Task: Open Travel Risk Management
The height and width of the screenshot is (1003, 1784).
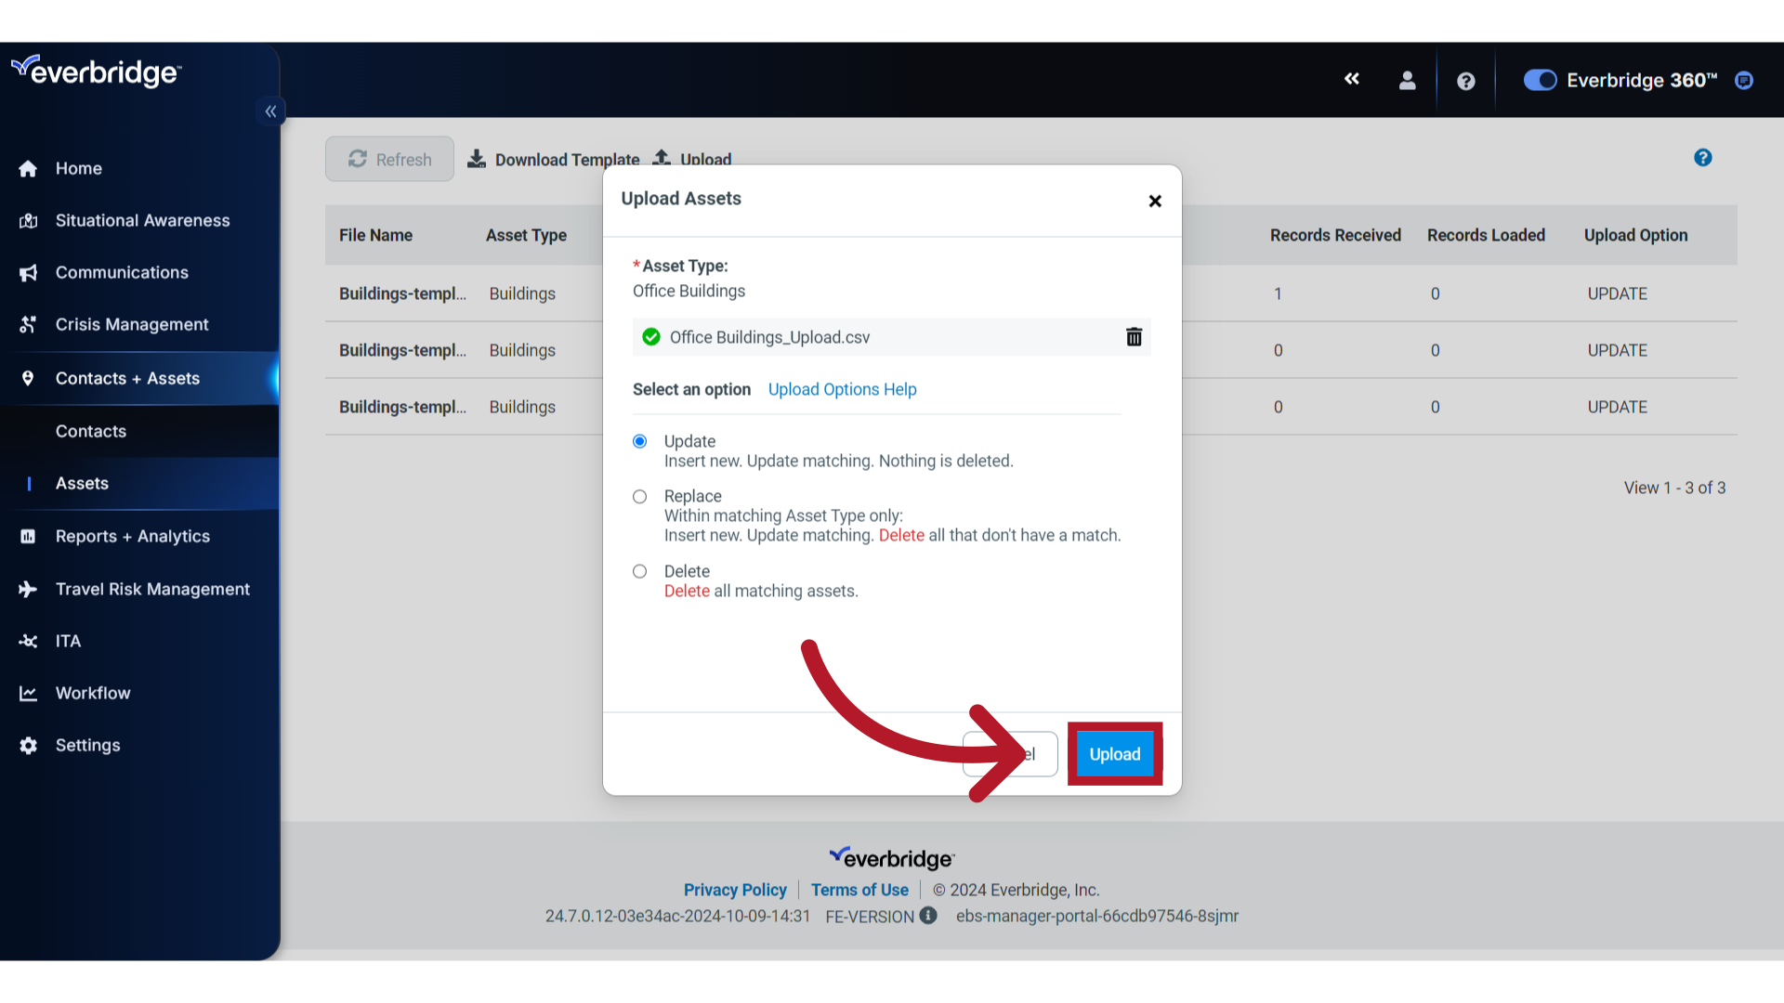Action: point(151,589)
